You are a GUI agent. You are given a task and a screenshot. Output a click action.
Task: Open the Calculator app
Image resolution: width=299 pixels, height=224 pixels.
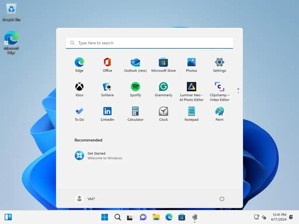pos(135,114)
